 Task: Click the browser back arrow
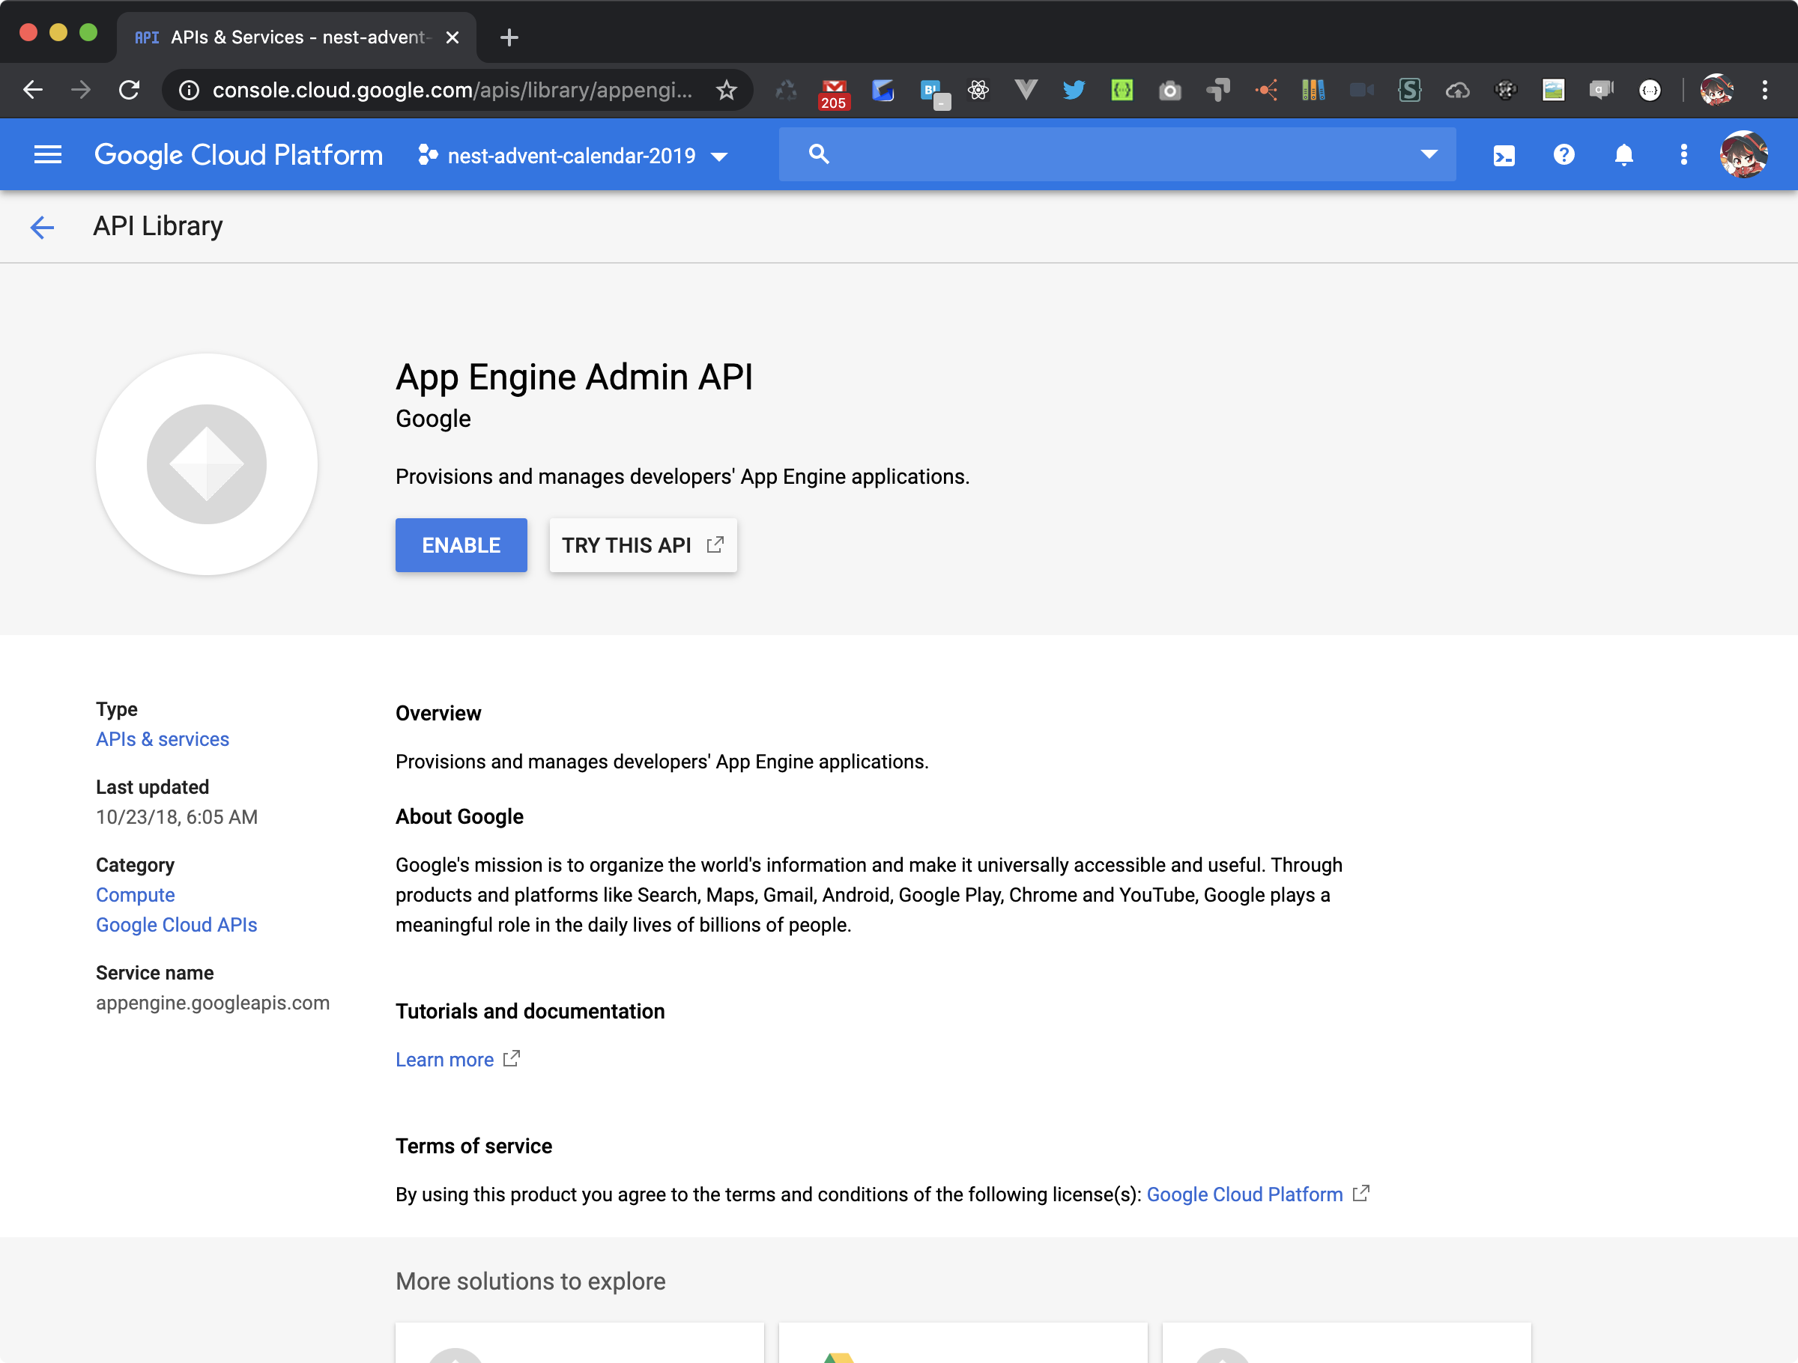32,89
